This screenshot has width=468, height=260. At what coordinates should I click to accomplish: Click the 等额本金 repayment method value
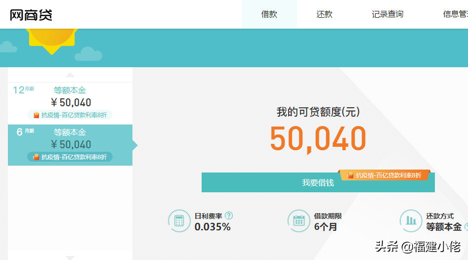(x=444, y=227)
